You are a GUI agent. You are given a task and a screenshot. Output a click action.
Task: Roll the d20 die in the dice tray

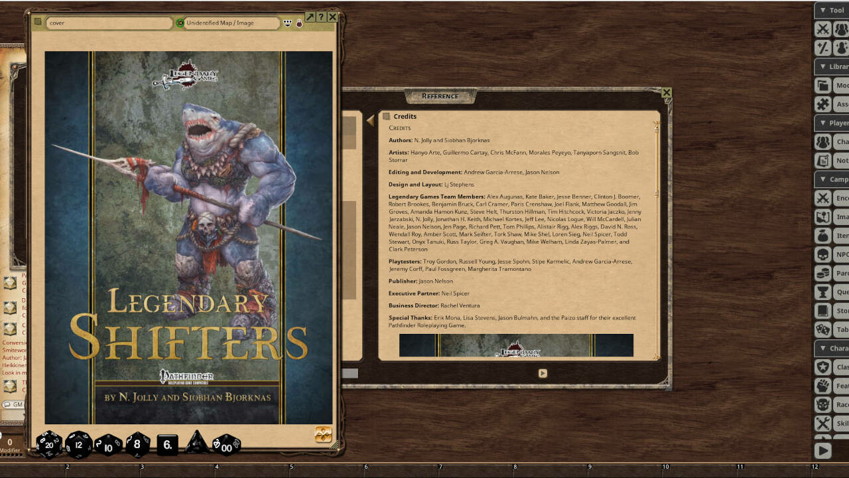pyautogui.click(x=48, y=445)
